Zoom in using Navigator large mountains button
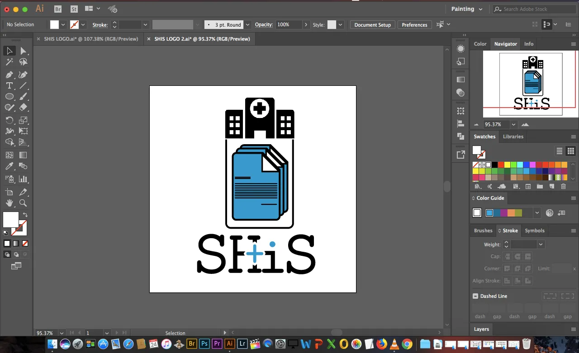This screenshot has height=353, width=579. click(x=525, y=124)
